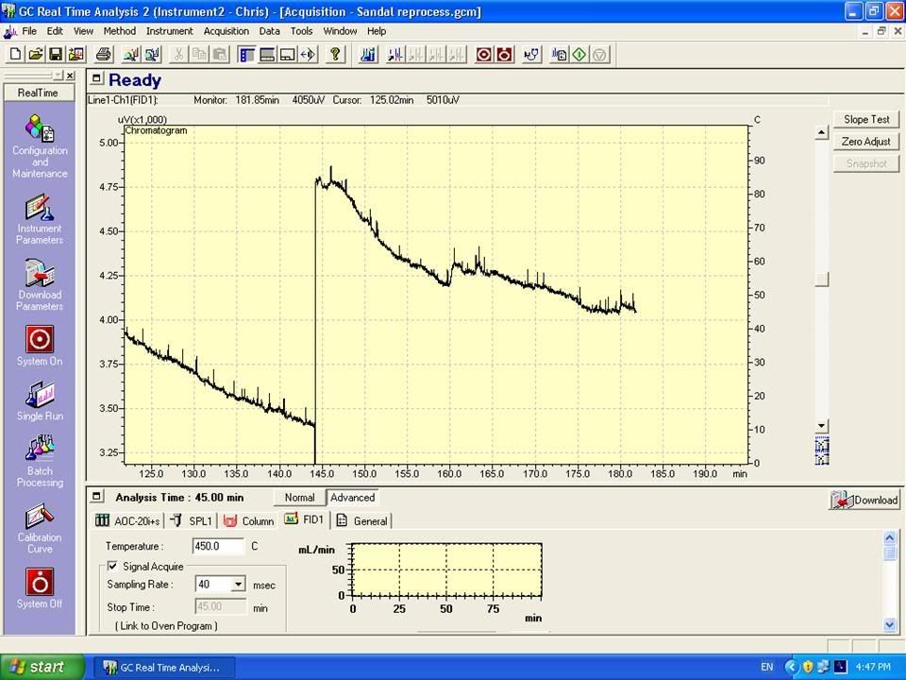906x680 pixels.
Task: Click the Print toolbar icon
Action: [104, 55]
